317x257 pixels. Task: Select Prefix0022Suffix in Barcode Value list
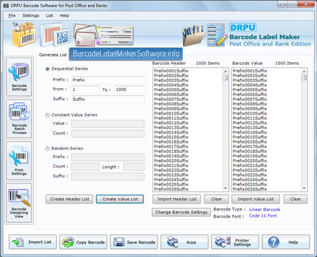tap(250, 170)
